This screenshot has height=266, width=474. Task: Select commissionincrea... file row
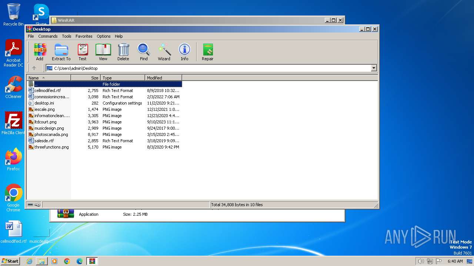pos(104,97)
